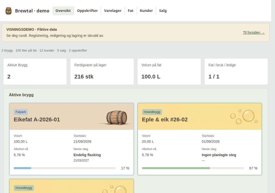Screen dimensions: 275x193
Task: Click the Ingen planlagte steg text
Action: 219,155
